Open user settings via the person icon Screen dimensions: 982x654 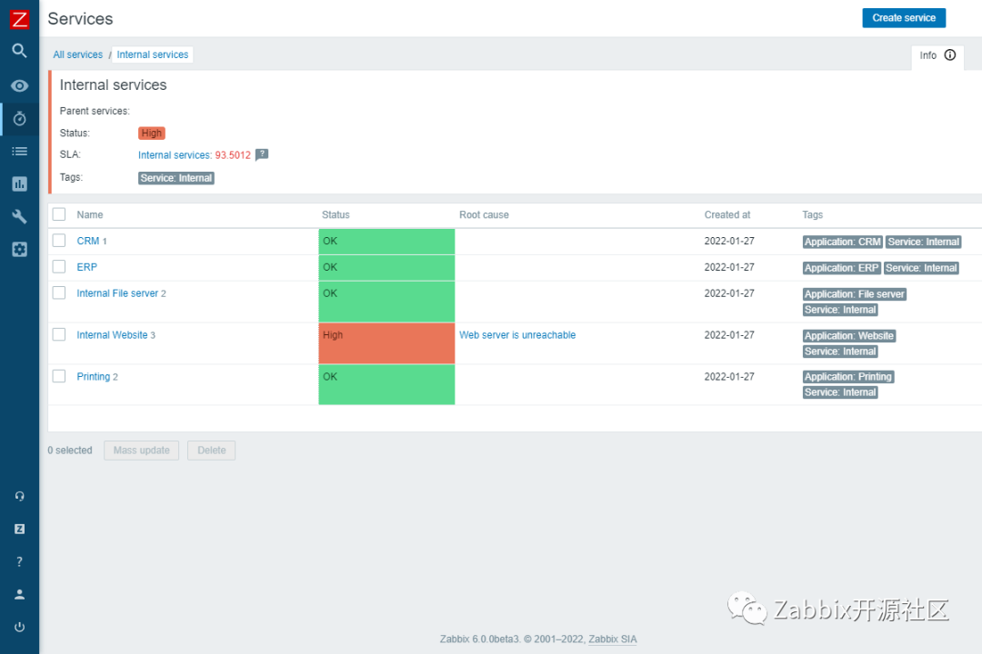click(x=19, y=593)
